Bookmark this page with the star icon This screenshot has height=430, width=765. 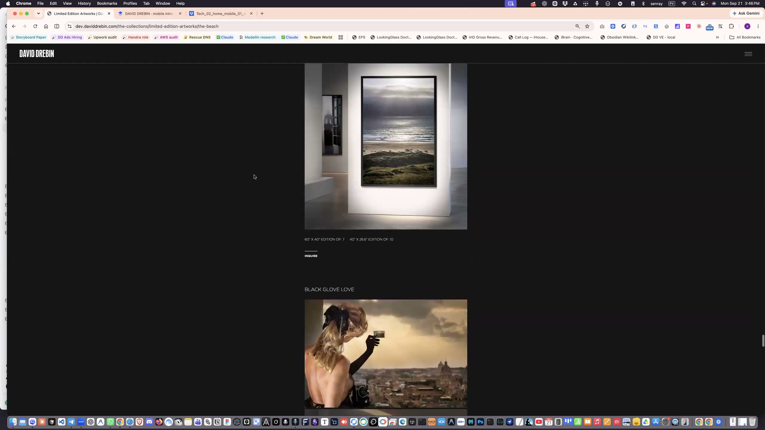(x=587, y=26)
